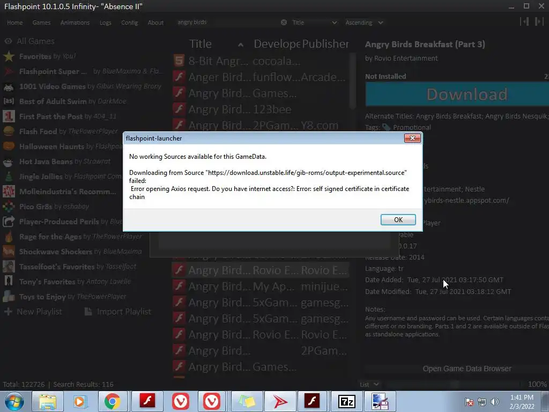Select the Anger Bird... funflow row

tap(261, 77)
